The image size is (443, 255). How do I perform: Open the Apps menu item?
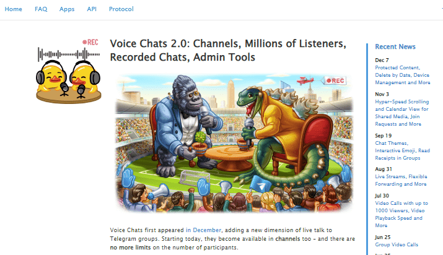pyautogui.click(x=67, y=9)
